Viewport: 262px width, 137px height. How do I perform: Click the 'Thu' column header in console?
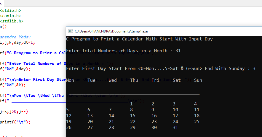click(134, 80)
